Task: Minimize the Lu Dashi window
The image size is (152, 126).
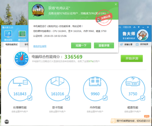Action: pos(143,27)
